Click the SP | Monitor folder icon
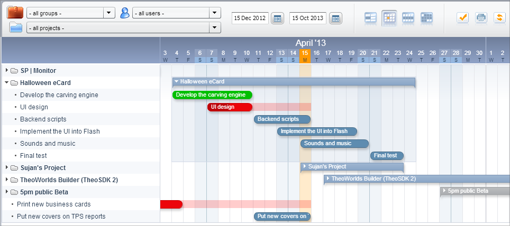 pyautogui.click(x=14, y=70)
